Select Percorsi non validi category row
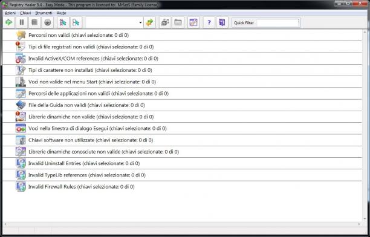 coord(182,35)
